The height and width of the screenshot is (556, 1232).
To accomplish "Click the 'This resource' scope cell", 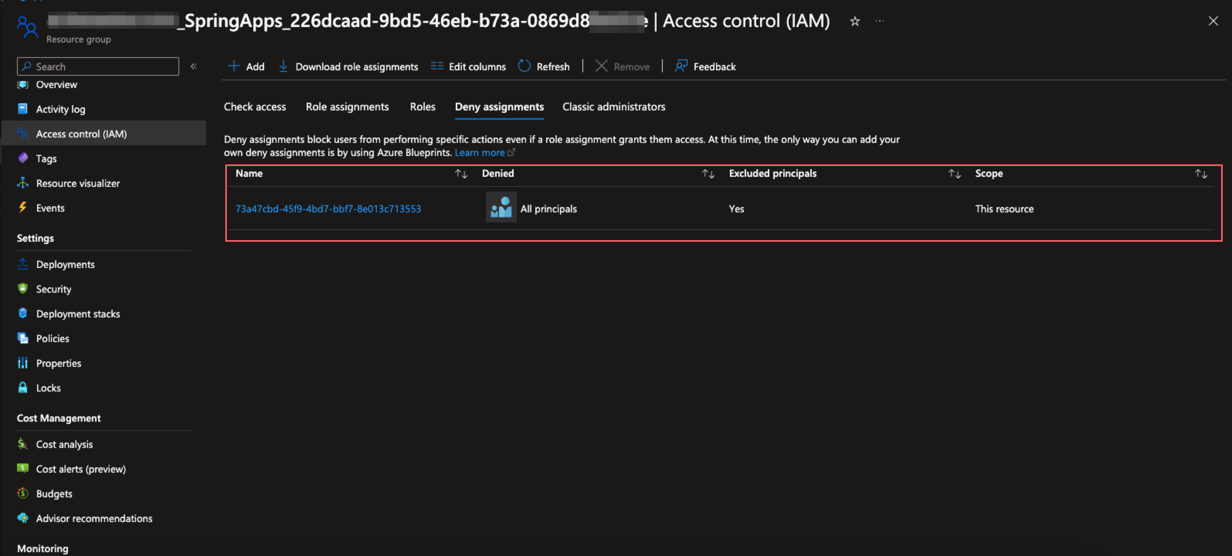I will 1005,208.
